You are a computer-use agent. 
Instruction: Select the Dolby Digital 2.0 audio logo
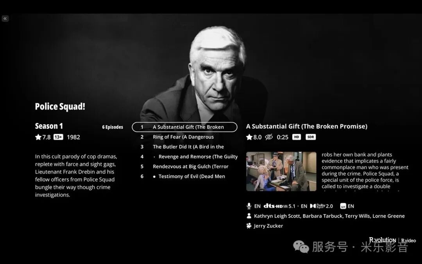click(321, 206)
